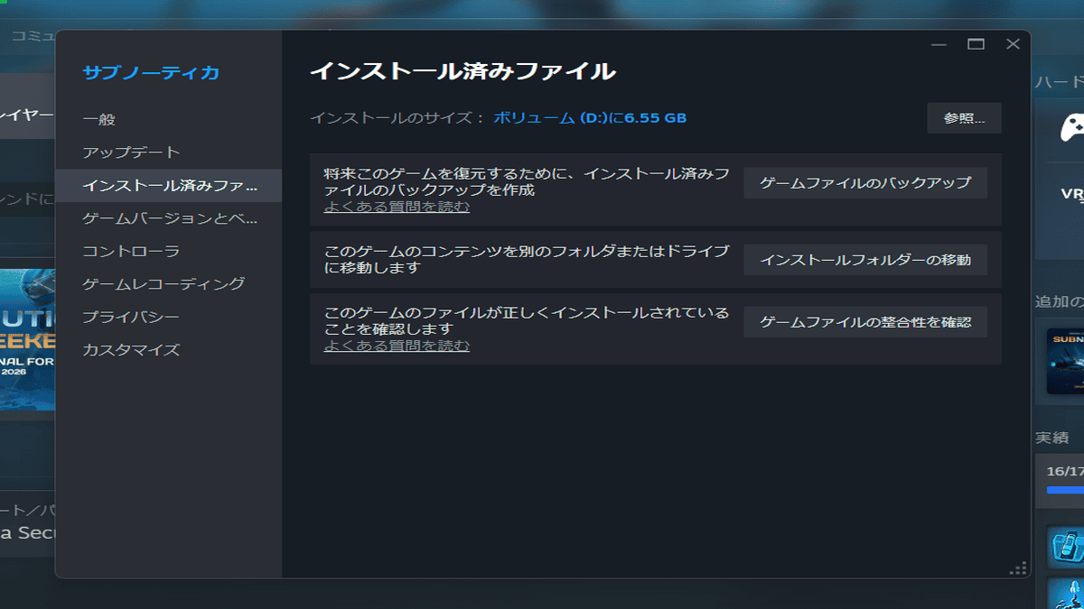Open the ゲームレコーディング section
Screen dimensions: 1084x609
coord(168,283)
